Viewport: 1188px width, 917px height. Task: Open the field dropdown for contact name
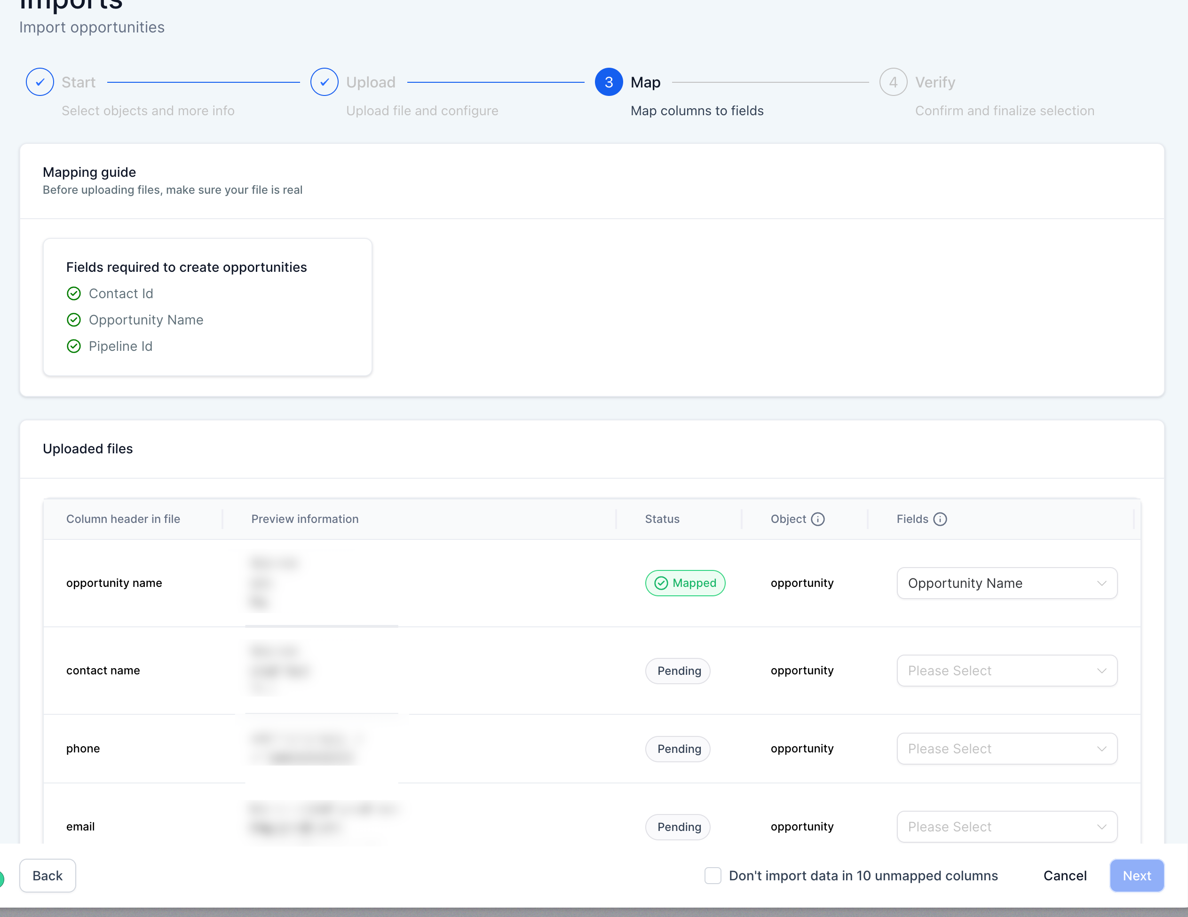click(x=1007, y=671)
